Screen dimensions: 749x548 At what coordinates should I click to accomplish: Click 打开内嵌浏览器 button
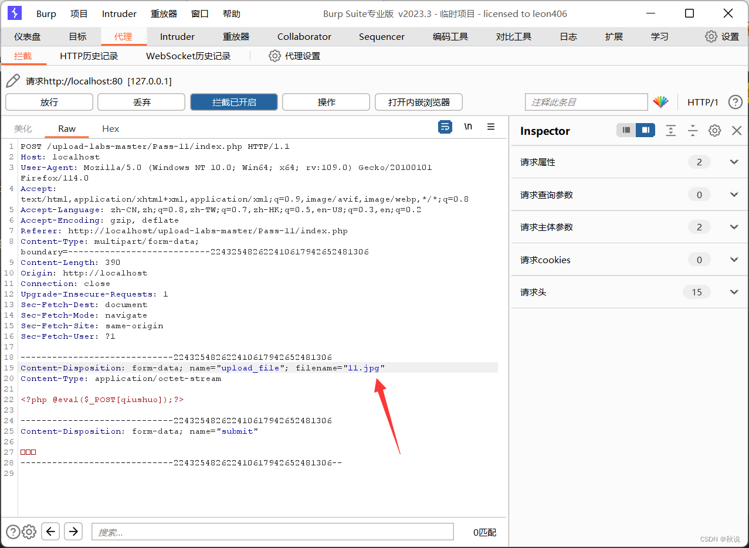[x=419, y=102]
